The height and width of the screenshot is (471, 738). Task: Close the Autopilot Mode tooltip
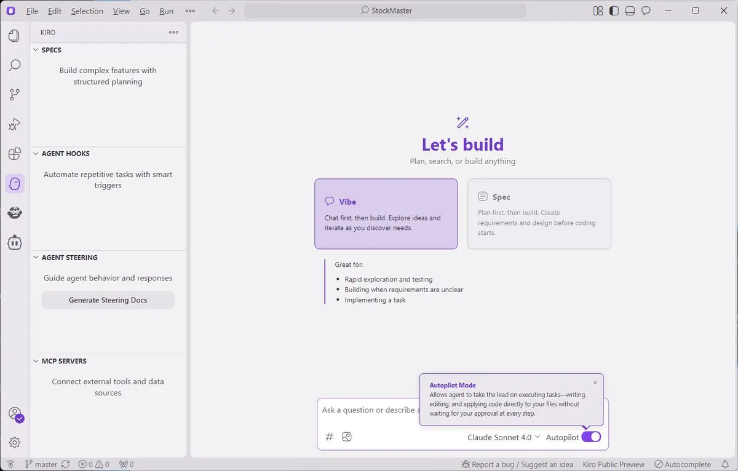pyautogui.click(x=595, y=382)
